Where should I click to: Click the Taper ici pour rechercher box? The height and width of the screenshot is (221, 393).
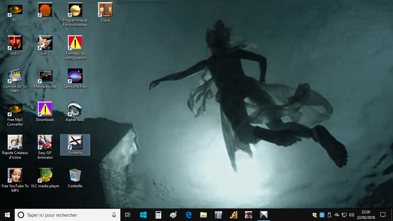tap(68, 215)
